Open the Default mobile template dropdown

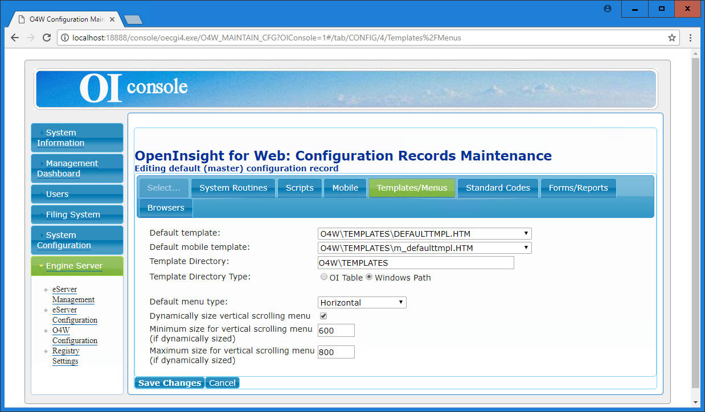(425, 248)
